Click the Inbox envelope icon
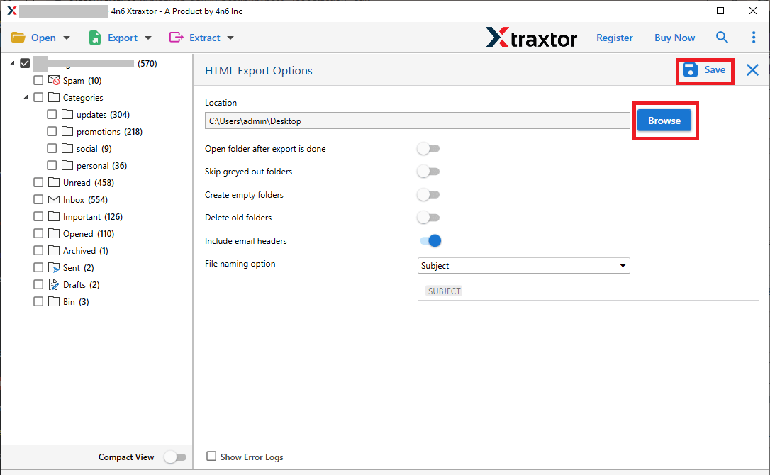This screenshot has height=475, width=770. coord(54,199)
